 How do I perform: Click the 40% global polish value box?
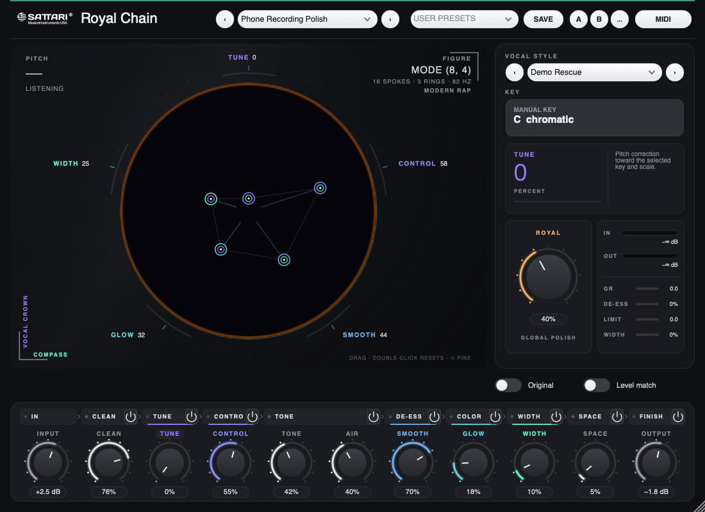coord(548,319)
